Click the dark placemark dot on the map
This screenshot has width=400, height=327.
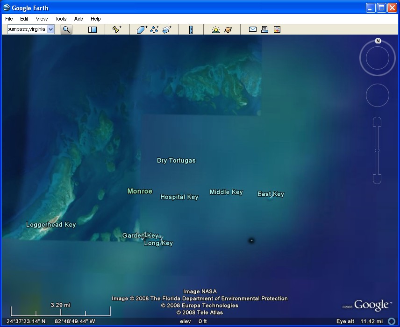pos(251,240)
